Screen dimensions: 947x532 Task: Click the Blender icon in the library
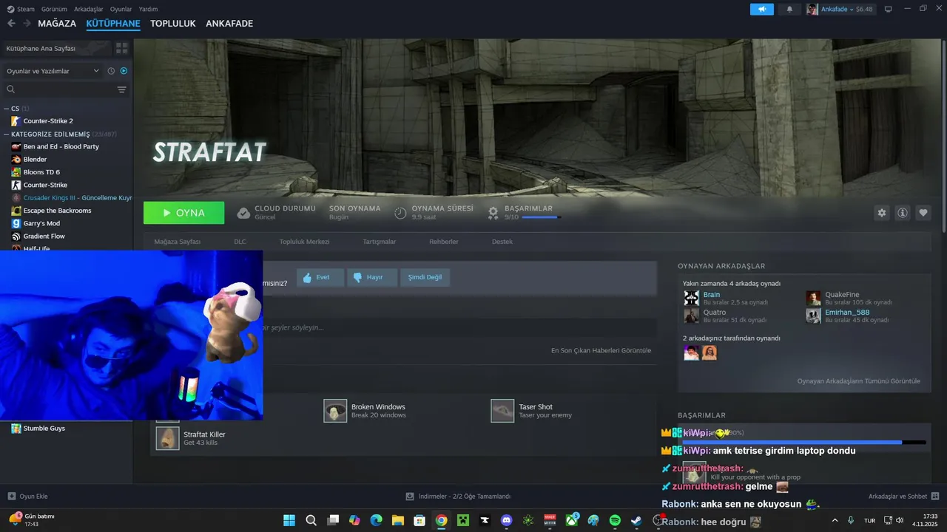click(x=16, y=159)
